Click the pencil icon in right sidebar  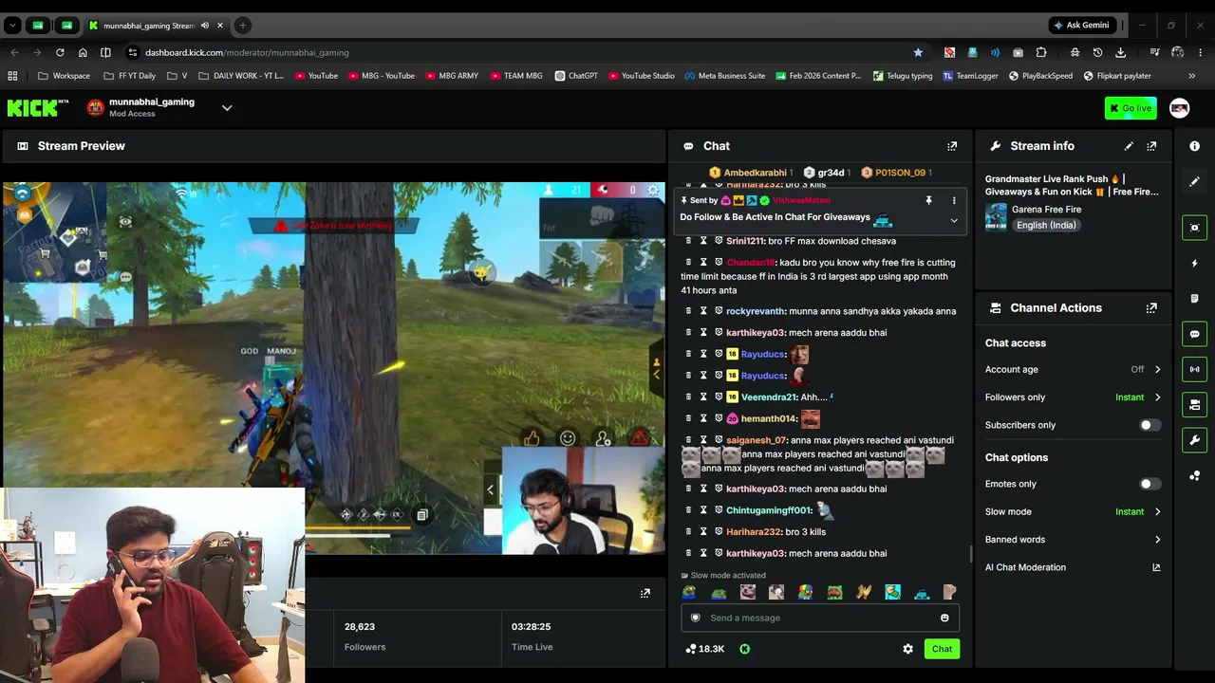click(1195, 181)
